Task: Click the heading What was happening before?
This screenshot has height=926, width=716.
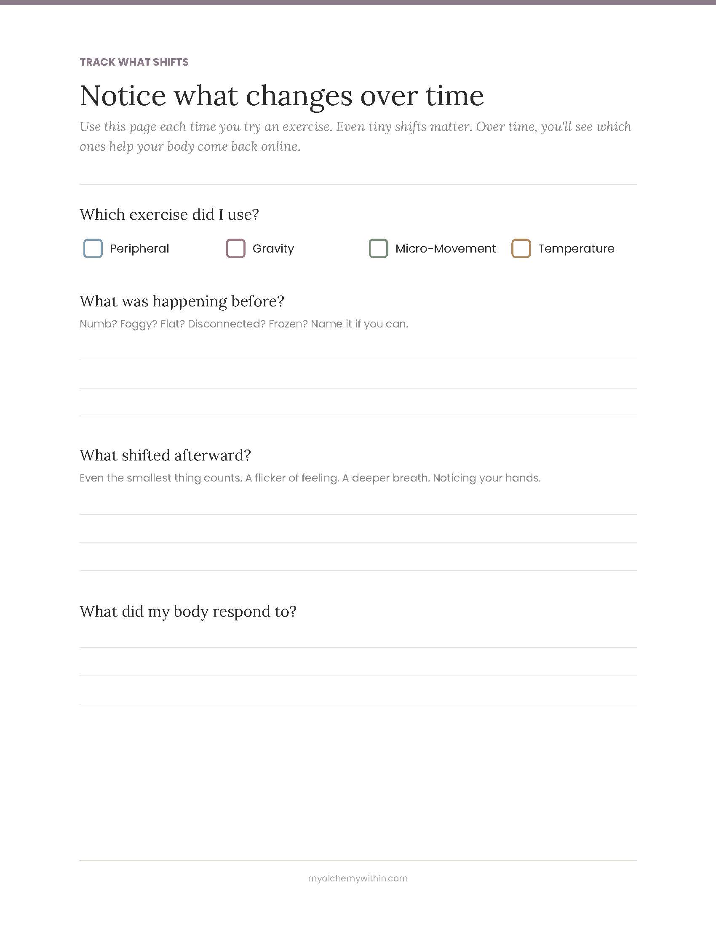Action: click(182, 301)
